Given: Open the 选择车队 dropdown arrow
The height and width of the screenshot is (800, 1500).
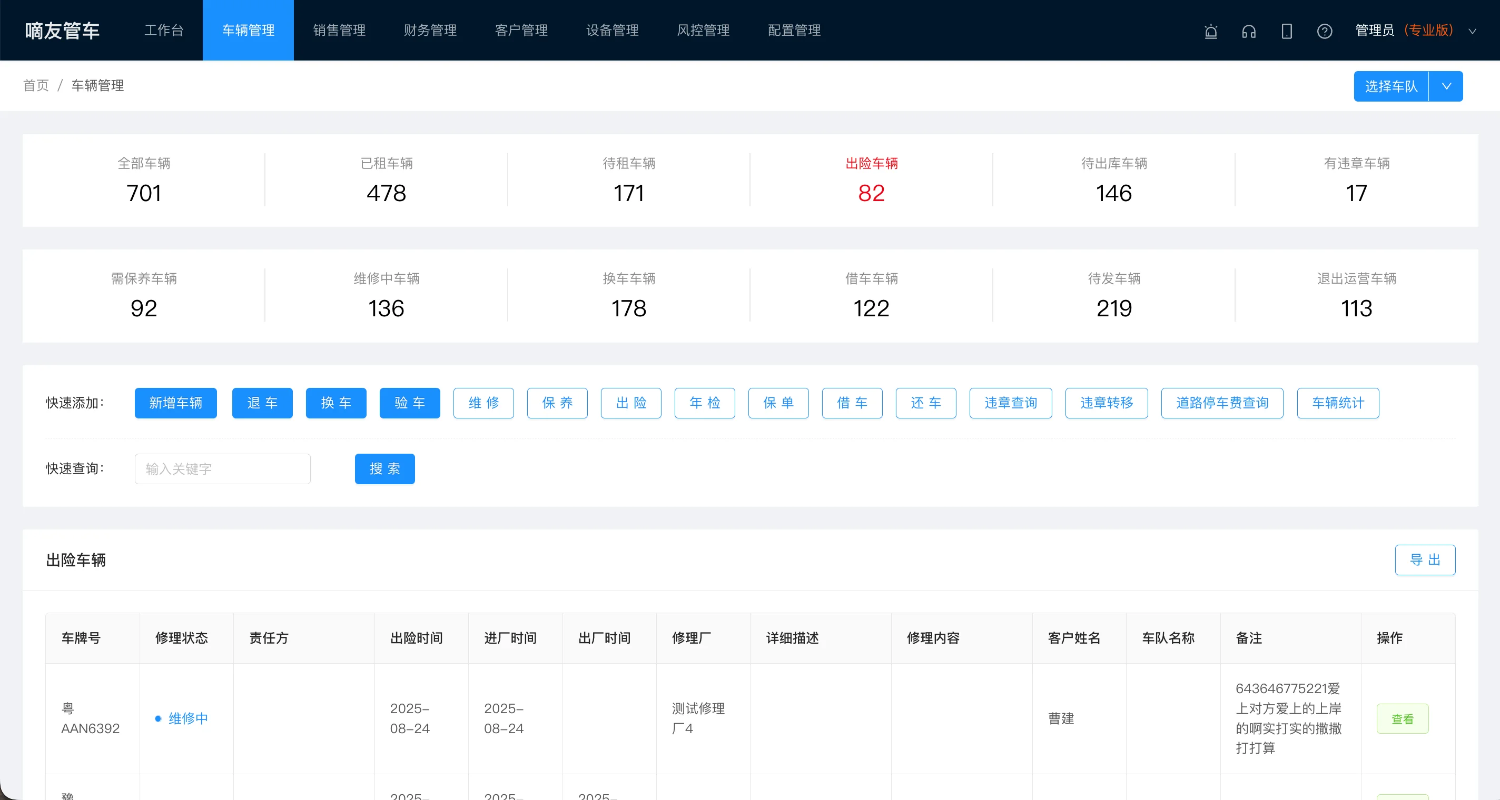Looking at the screenshot, I should point(1446,86).
